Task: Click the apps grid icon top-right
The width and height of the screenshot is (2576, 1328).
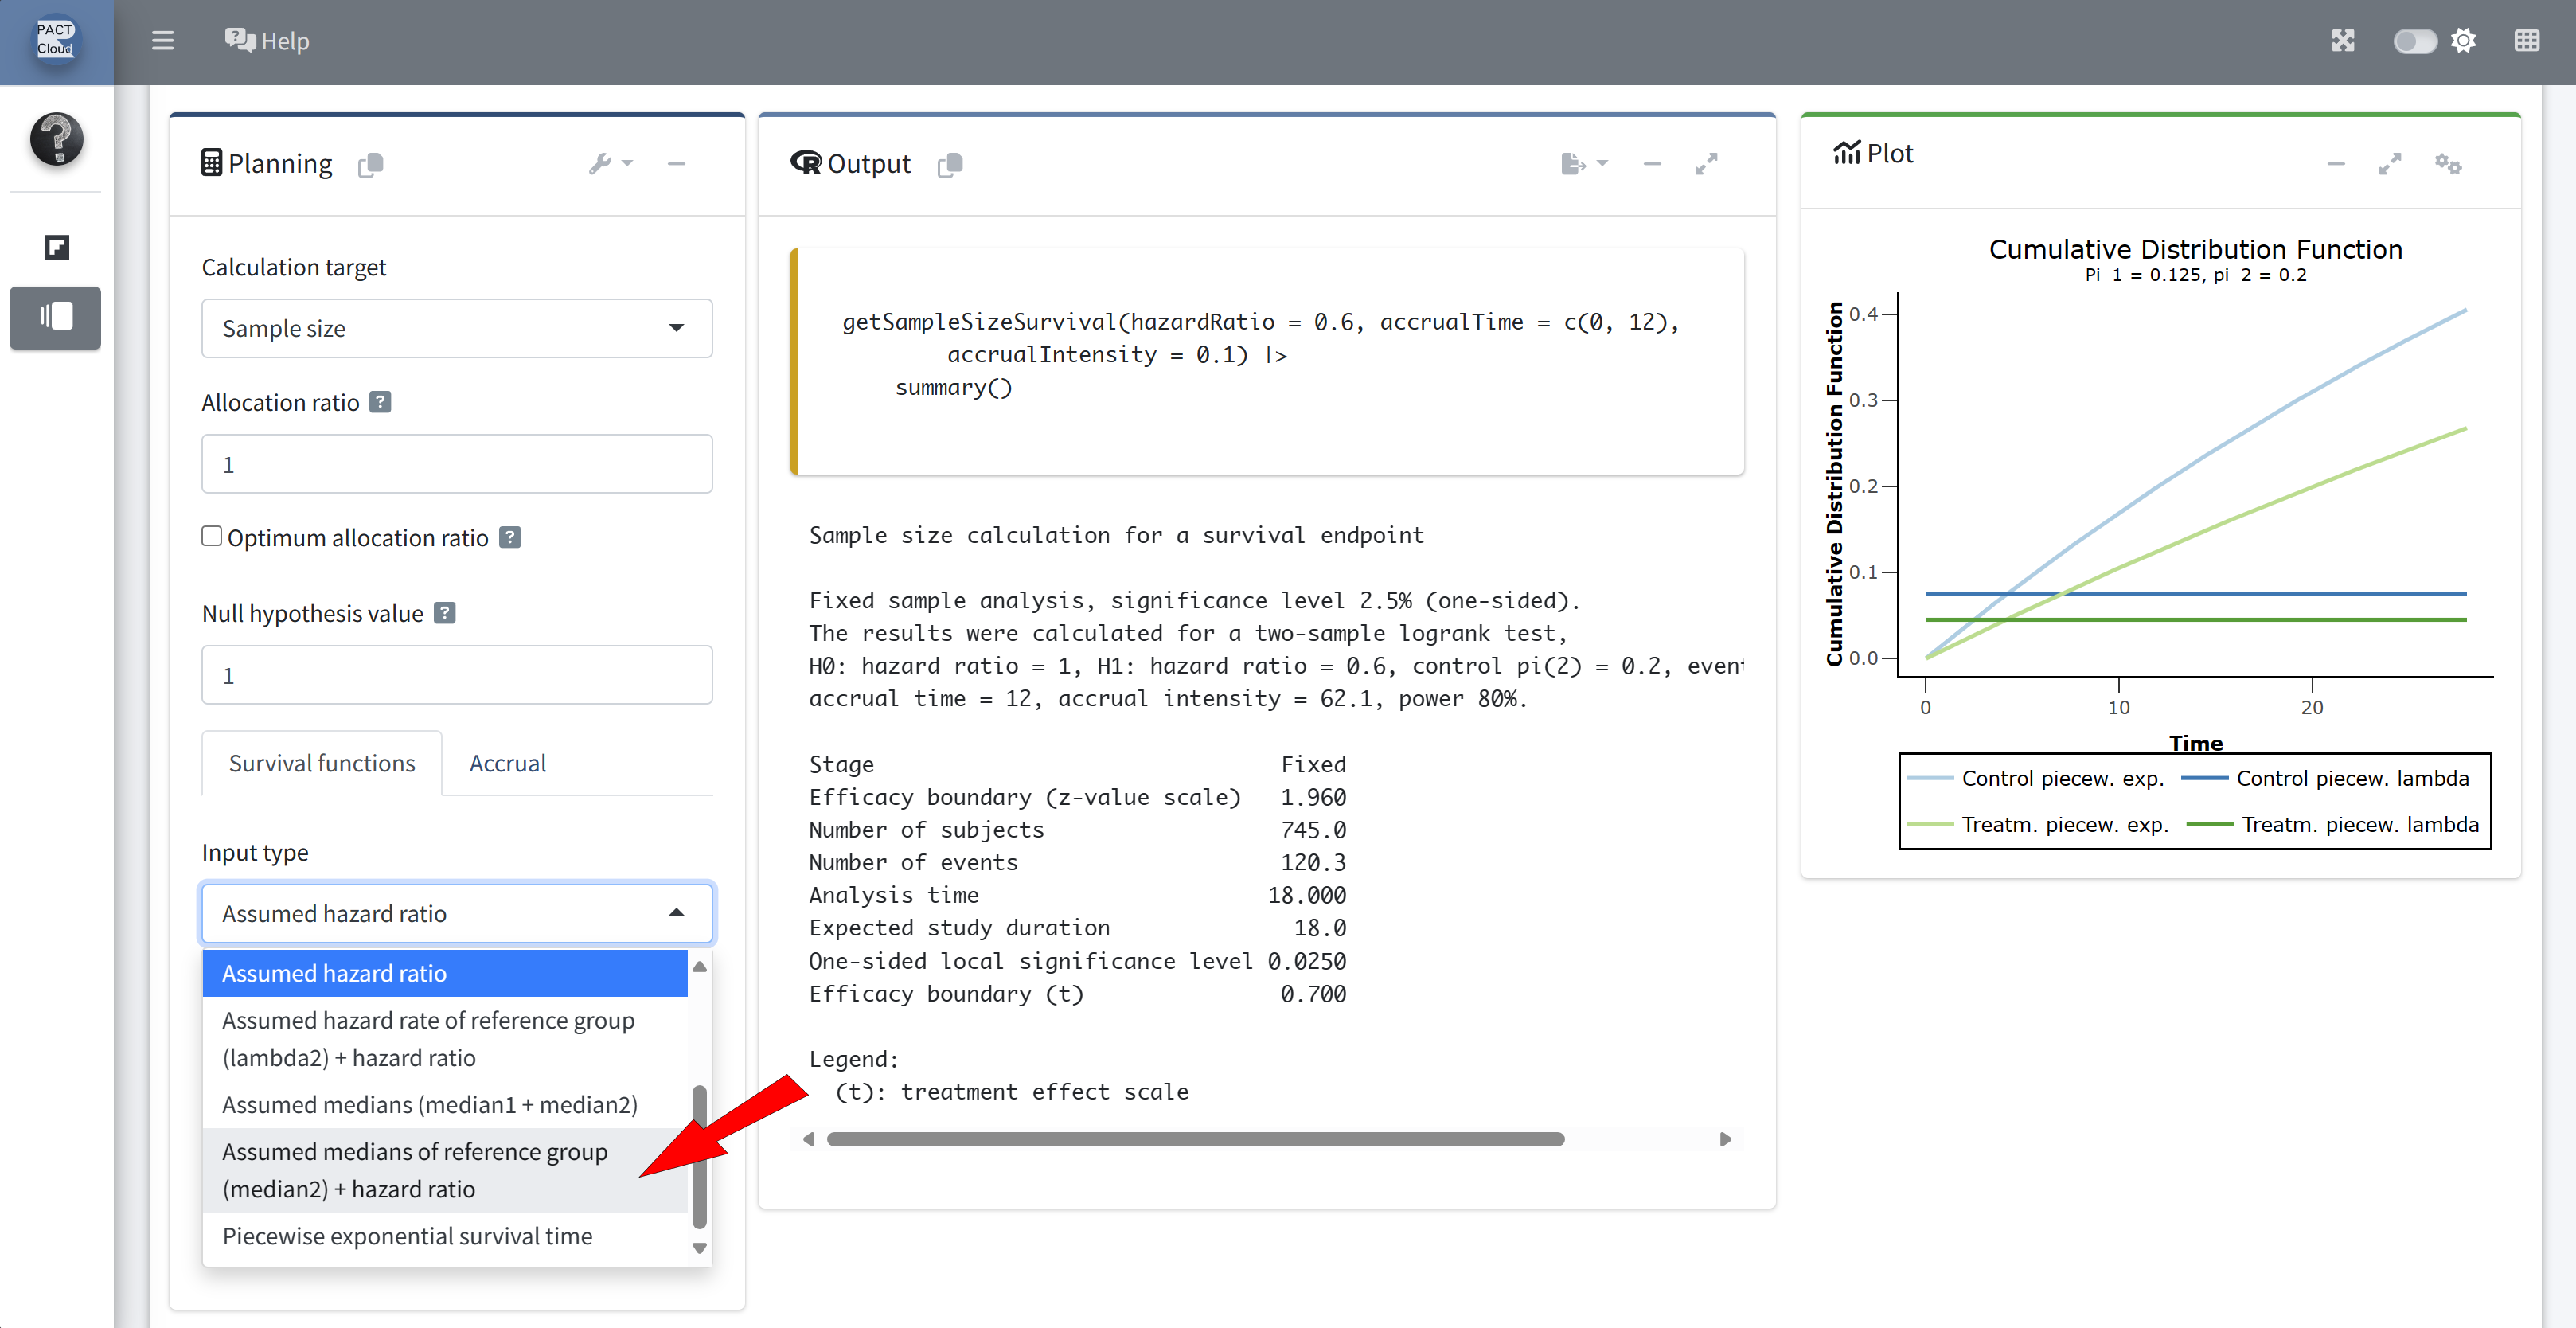Action: coord(2526,41)
